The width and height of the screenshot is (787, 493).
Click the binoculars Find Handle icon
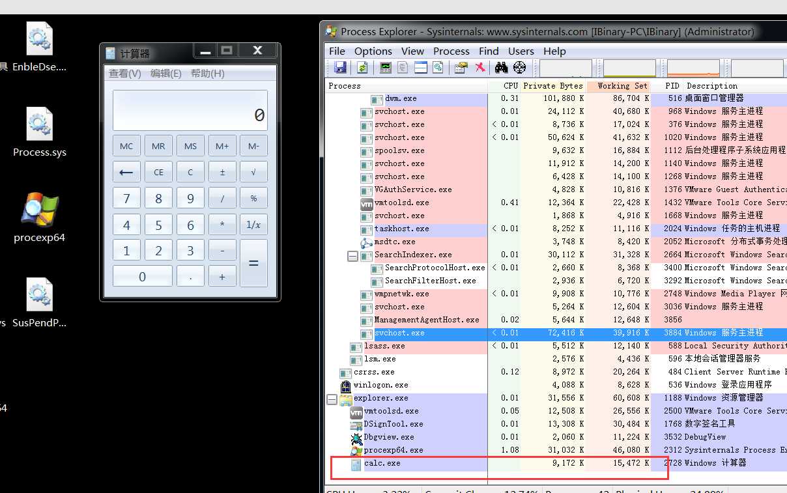[x=501, y=67]
